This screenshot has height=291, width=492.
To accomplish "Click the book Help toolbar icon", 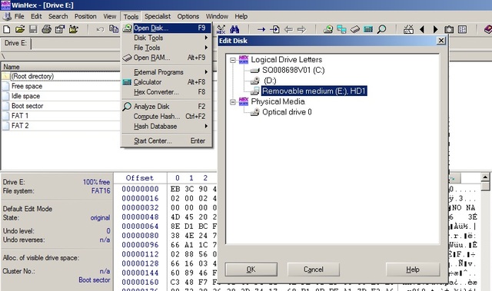I will pyautogui.click(x=488, y=29).
